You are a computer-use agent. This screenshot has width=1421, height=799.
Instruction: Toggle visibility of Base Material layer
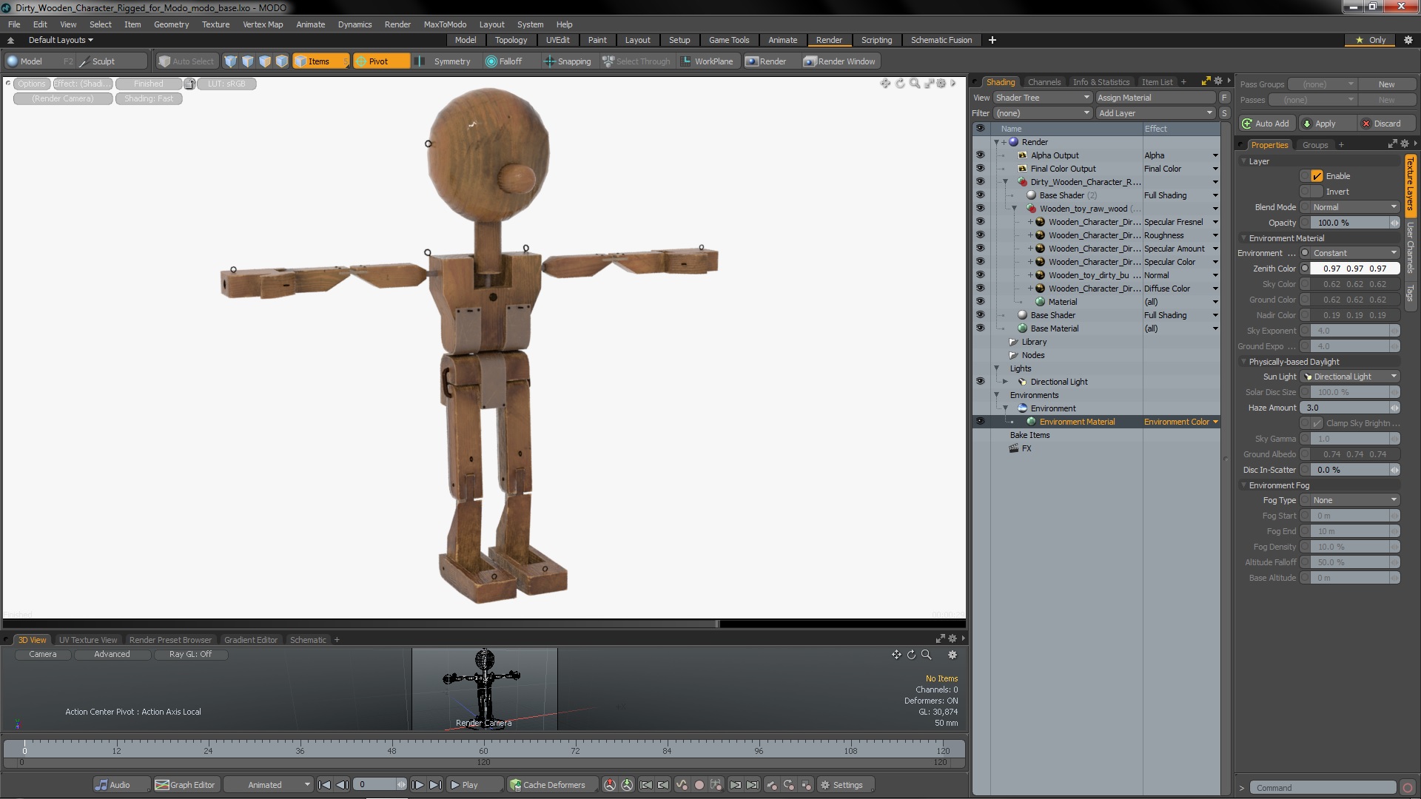[980, 328]
